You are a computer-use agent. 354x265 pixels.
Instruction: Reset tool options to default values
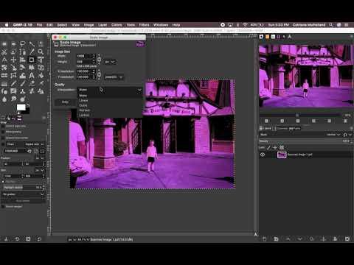(x=39, y=239)
